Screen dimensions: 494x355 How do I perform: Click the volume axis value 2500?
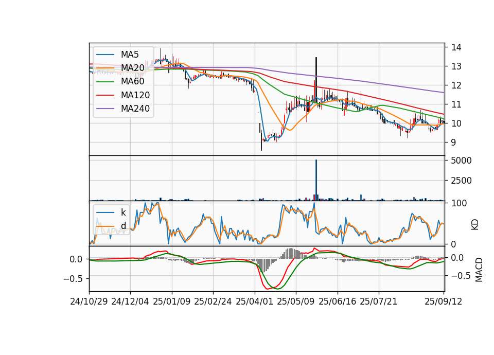click(x=462, y=181)
